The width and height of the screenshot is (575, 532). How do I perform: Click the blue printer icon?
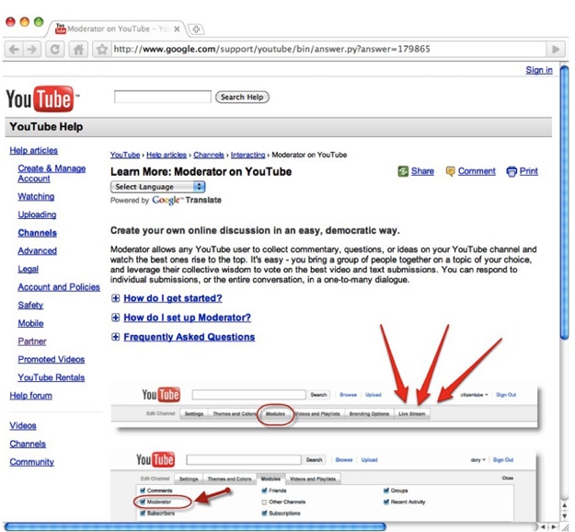(x=512, y=171)
